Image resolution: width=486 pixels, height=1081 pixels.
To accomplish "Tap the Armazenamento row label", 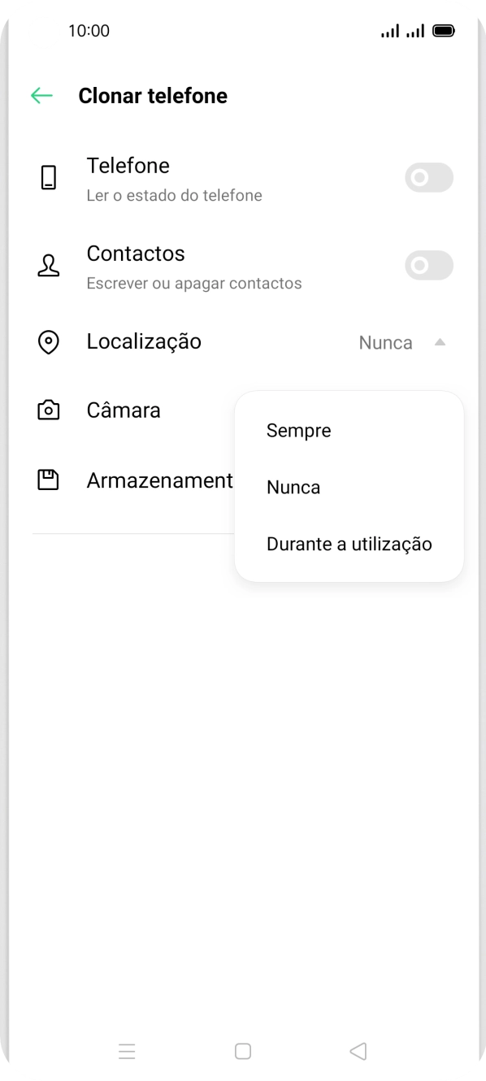I will (159, 480).
